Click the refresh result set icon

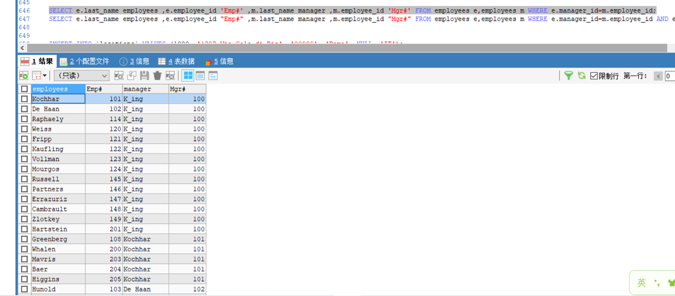pyautogui.click(x=582, y=76)
